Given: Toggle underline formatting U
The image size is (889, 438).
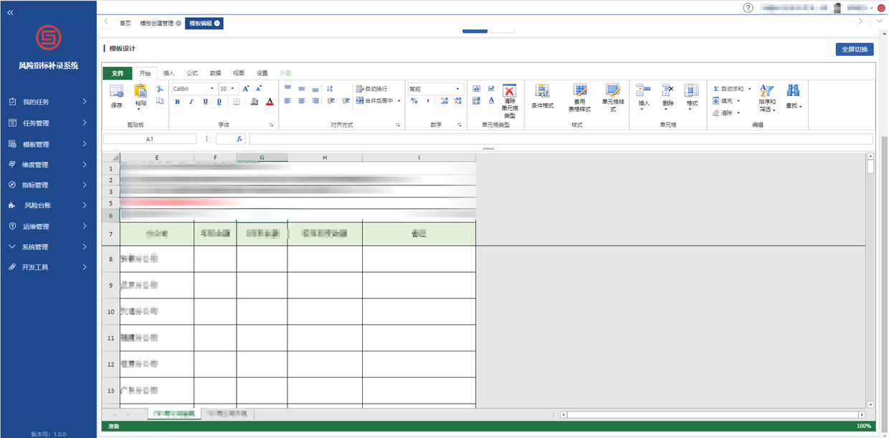Looking at the screenshot, I should tap(206, 102).
